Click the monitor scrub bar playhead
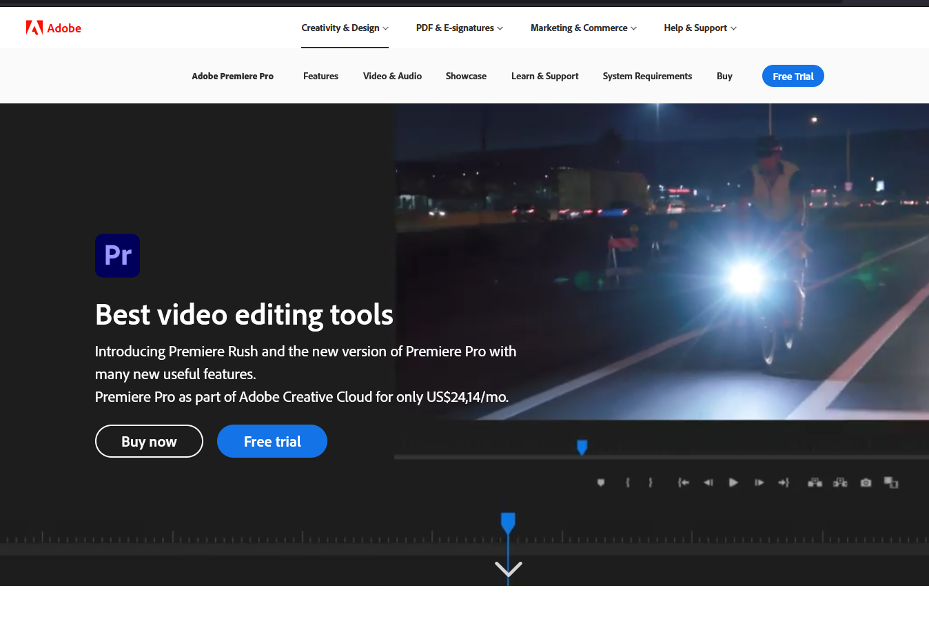 (582, 447)
